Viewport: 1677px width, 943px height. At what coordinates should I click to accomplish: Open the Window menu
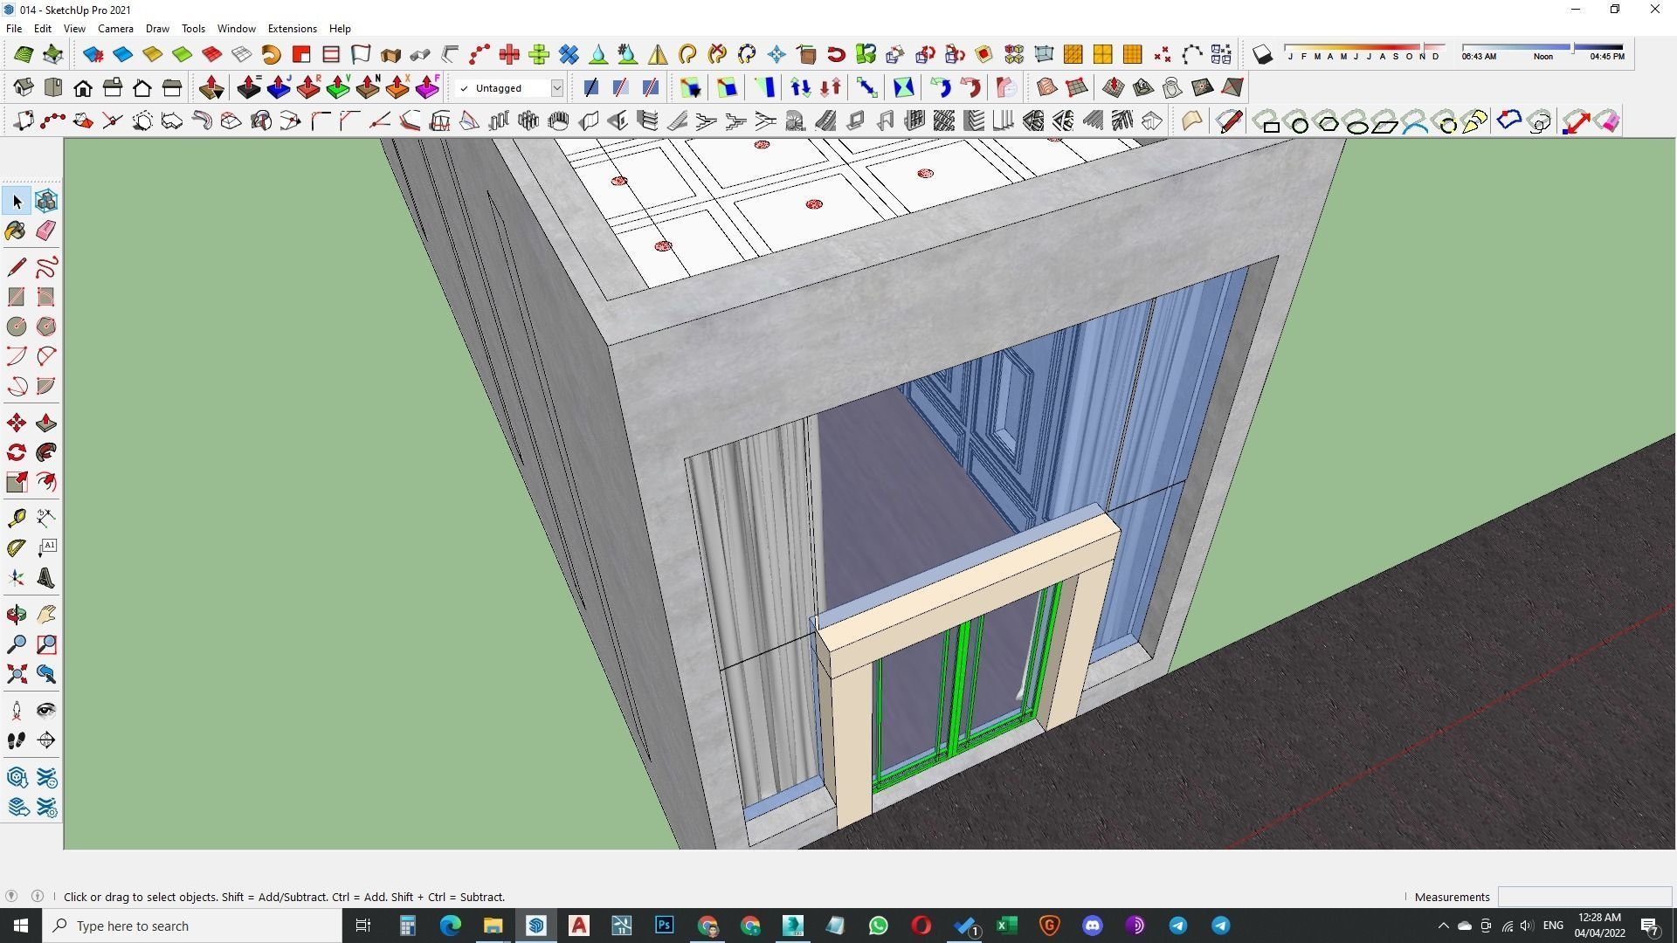(x=236, y=29)
